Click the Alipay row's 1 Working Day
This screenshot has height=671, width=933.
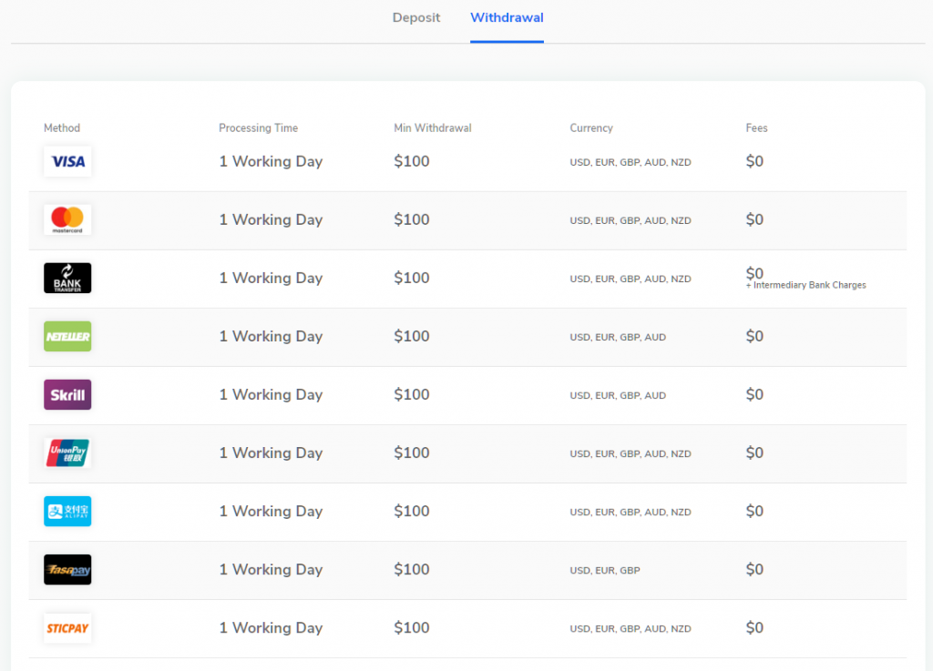click(271, 511)
